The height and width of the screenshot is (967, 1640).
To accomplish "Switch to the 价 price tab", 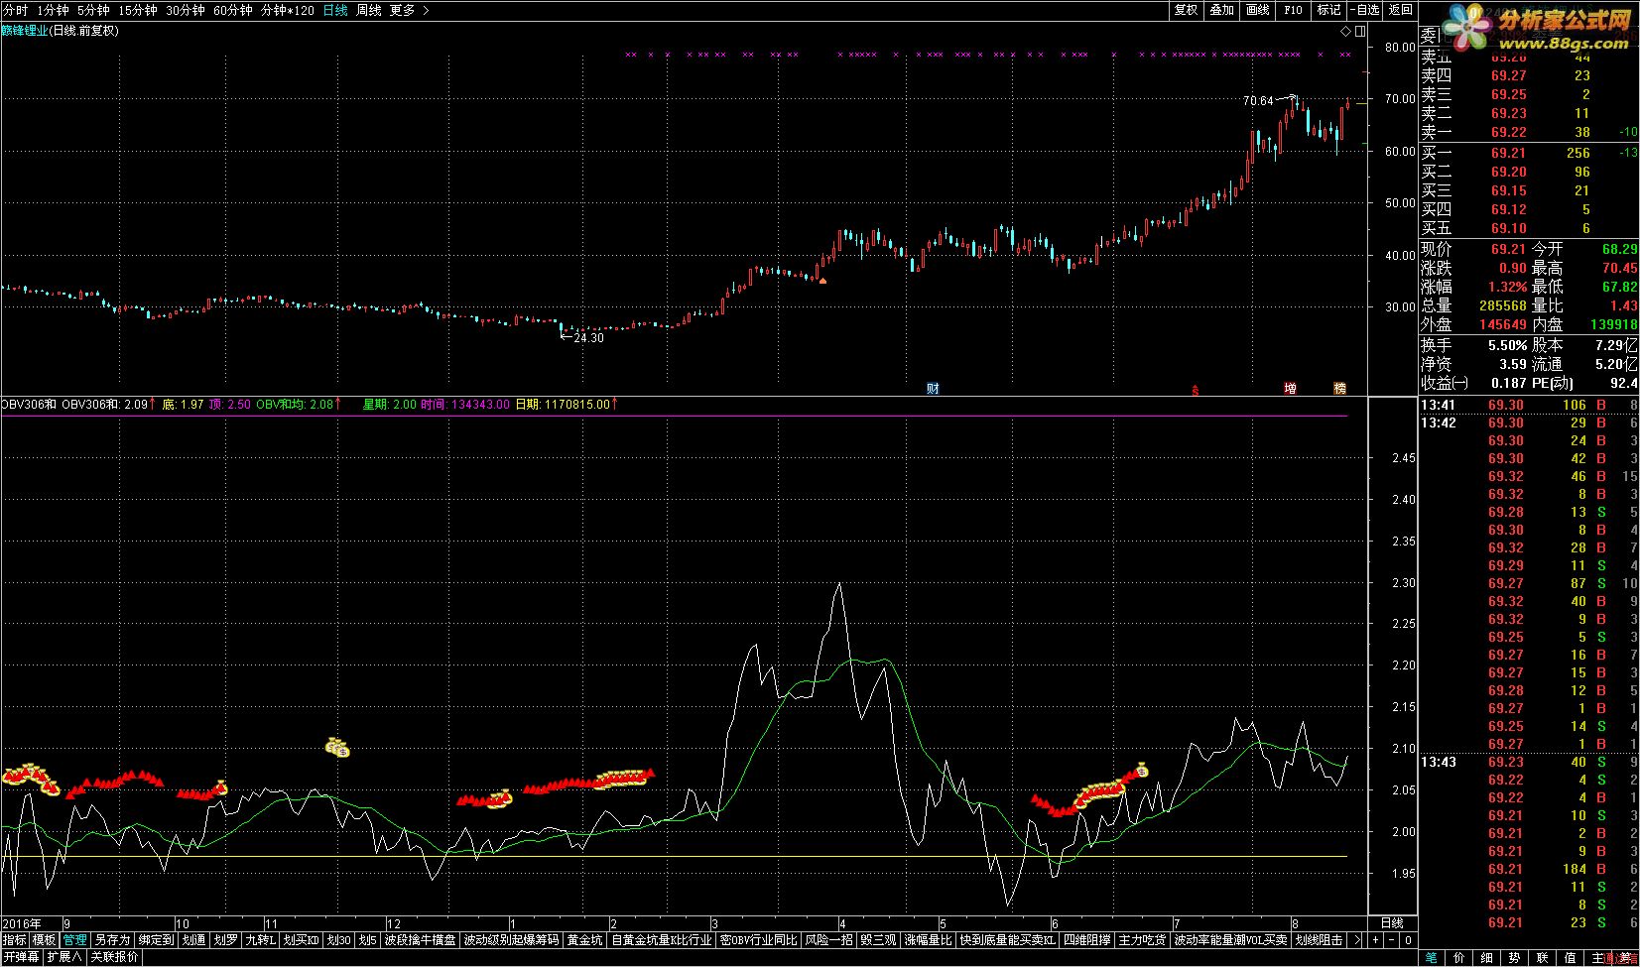I will [x=1458, y=958].
